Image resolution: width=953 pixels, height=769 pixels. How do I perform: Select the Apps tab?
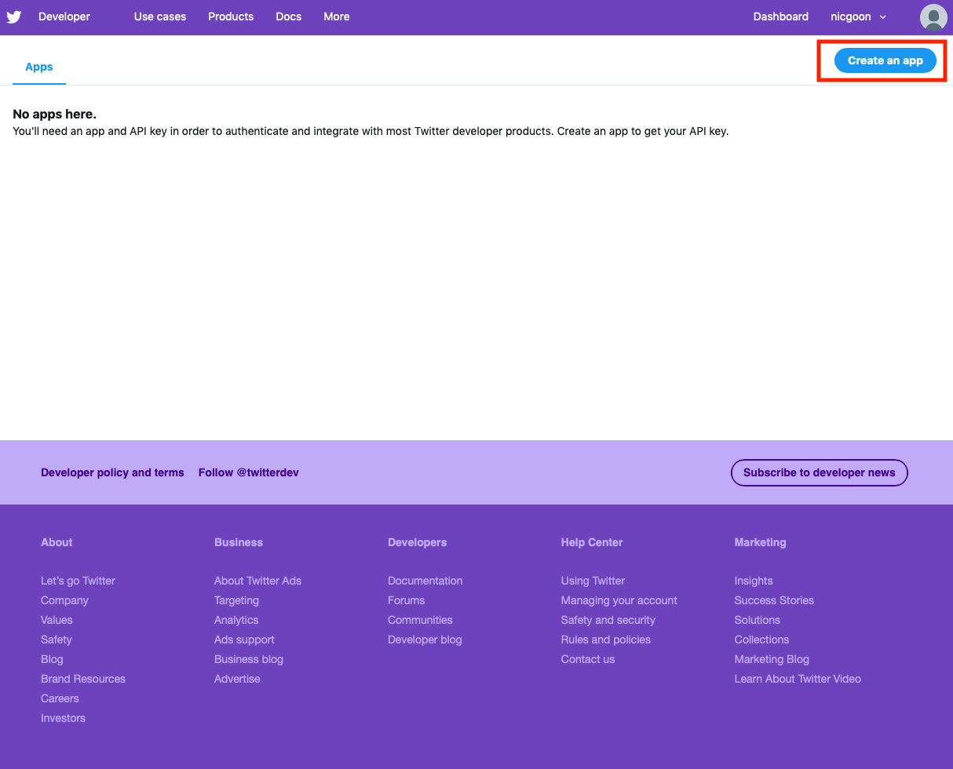pyautogui.click(x=39, y=67)
